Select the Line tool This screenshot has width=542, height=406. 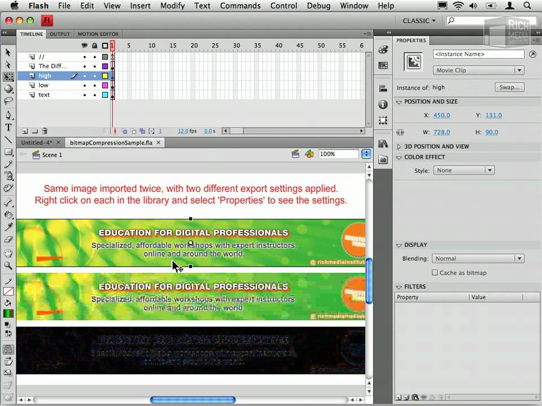pyautogui.click(x=8, y=139)
